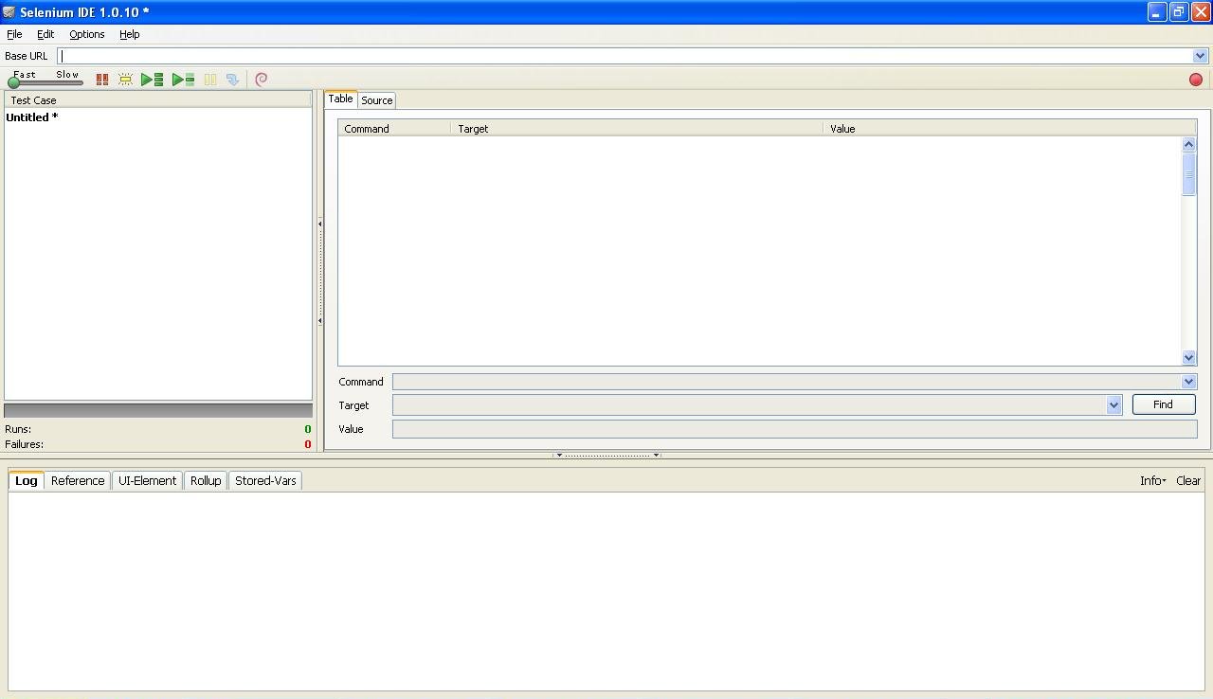This screenshot has height=699, width=1213.
Task: Switch to the Source tab
Action: pyautogui.click(x=376, y=100)
